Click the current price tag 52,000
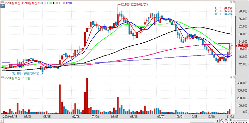249x123 pixels. [x=243, y=45]
